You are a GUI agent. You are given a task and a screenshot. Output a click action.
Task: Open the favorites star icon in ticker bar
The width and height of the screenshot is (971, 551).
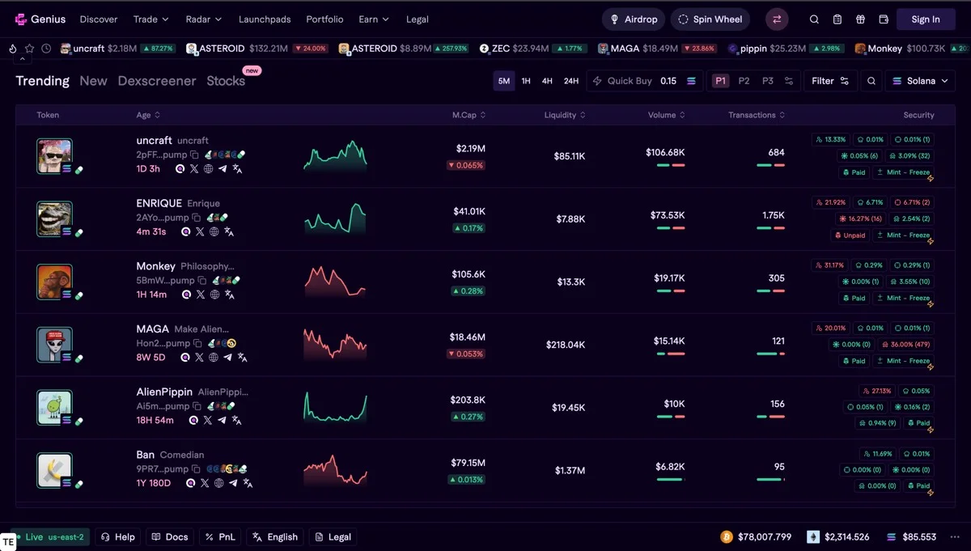(x=29, y=49)
